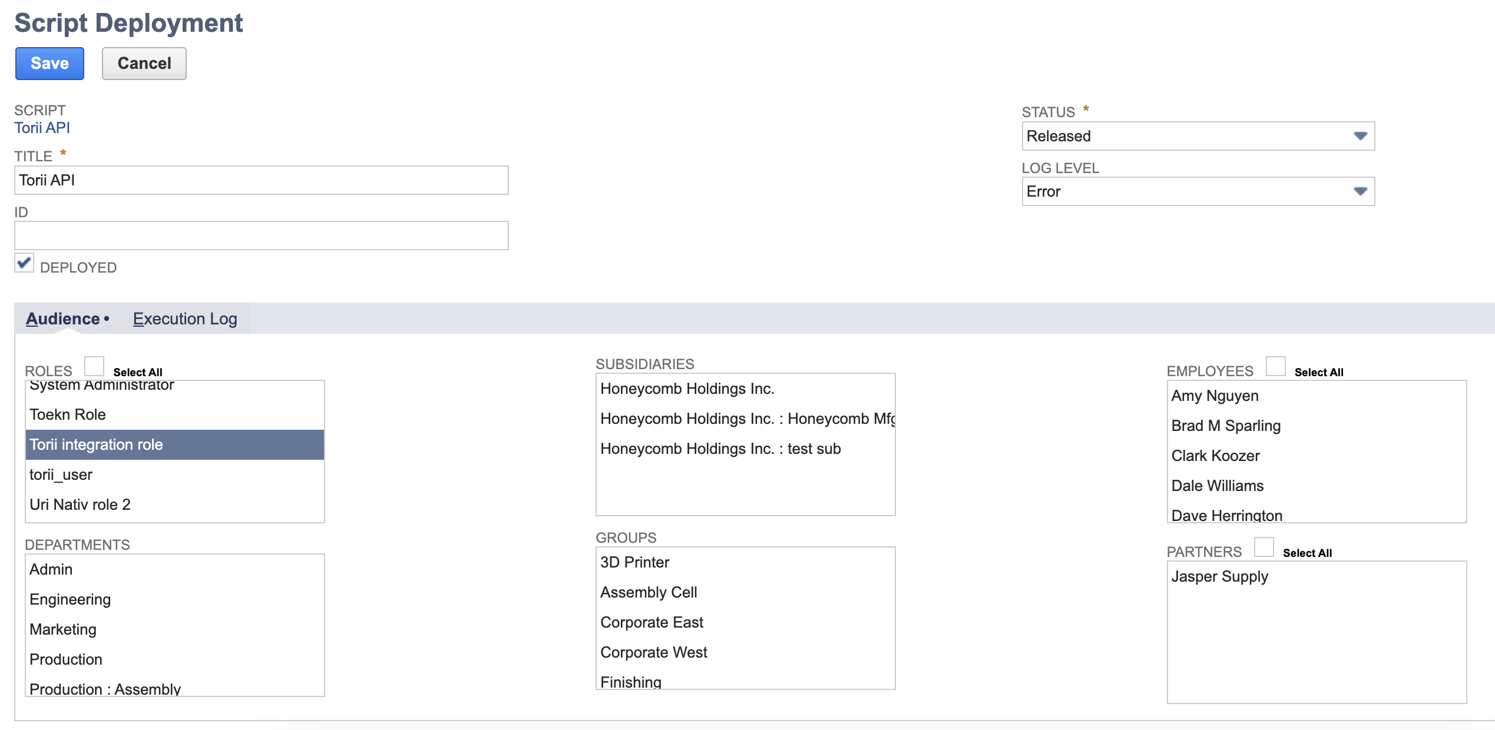This screenshot has width=1495, height=730.
Task: Check Select All for Roles
Action: [94, 366]
